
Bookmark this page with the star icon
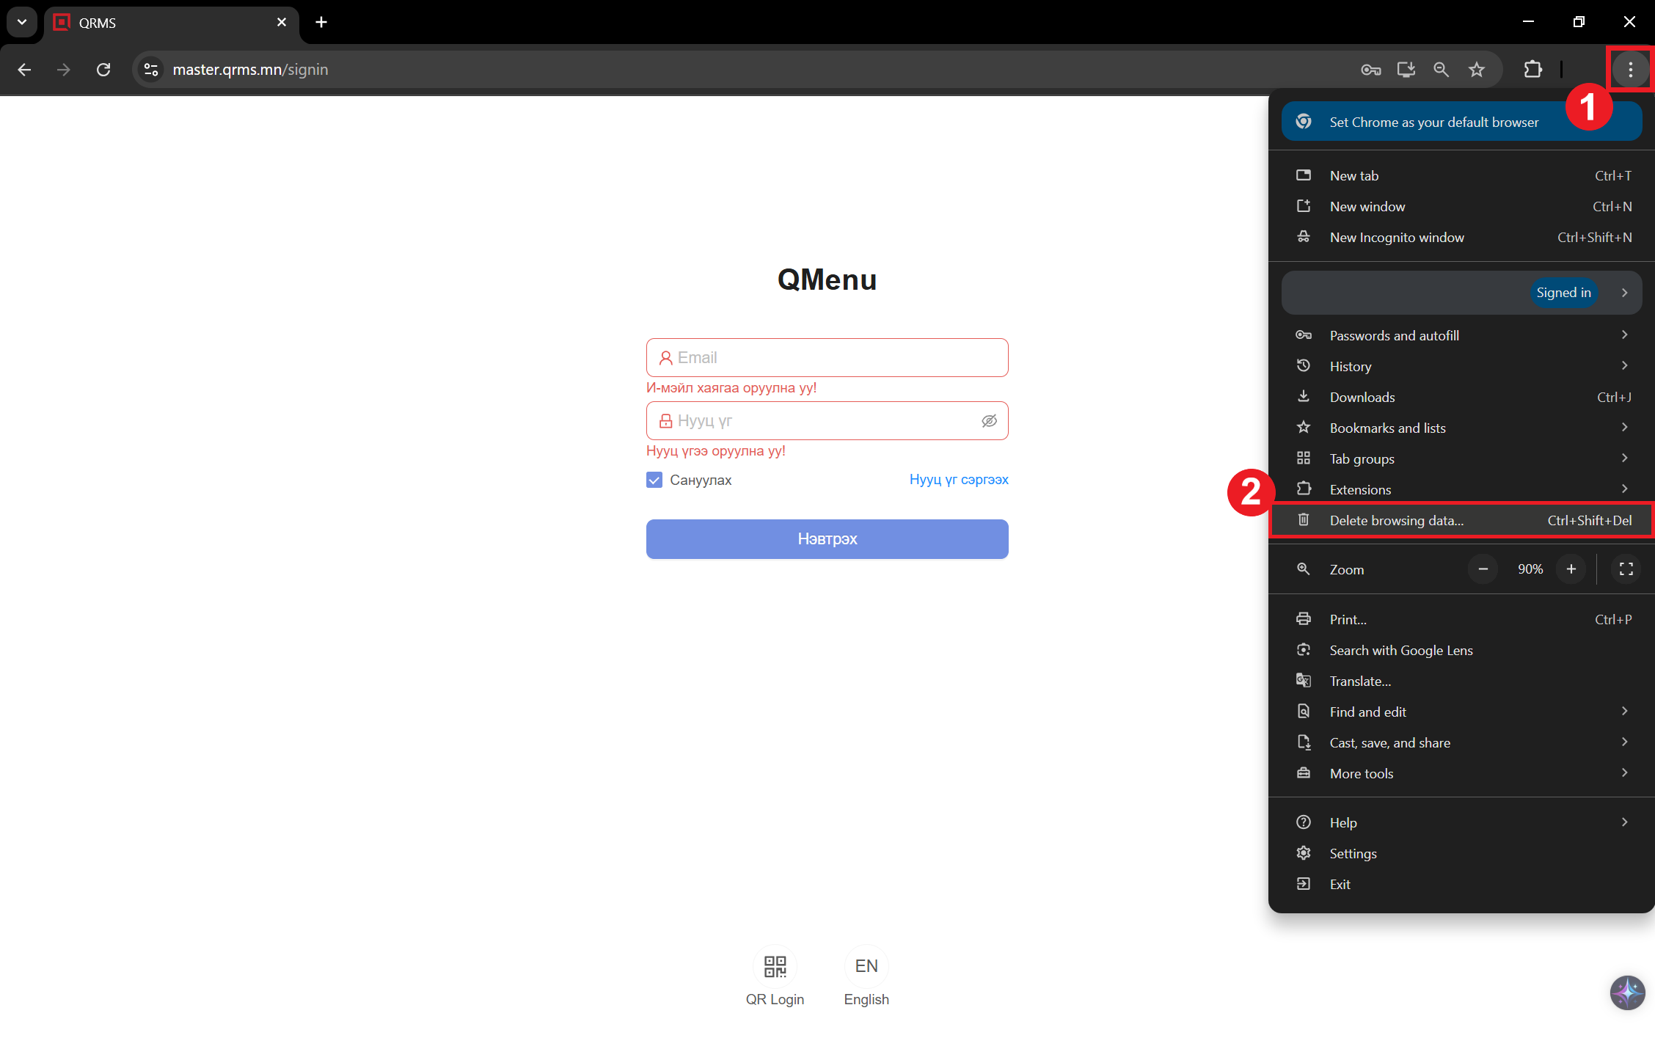1476,70
